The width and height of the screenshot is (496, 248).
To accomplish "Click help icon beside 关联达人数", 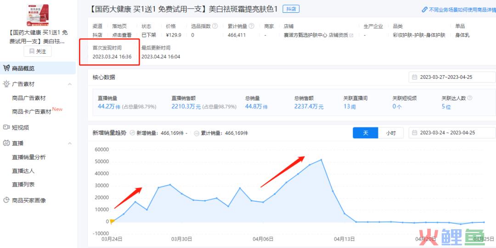I will point(470,98).
